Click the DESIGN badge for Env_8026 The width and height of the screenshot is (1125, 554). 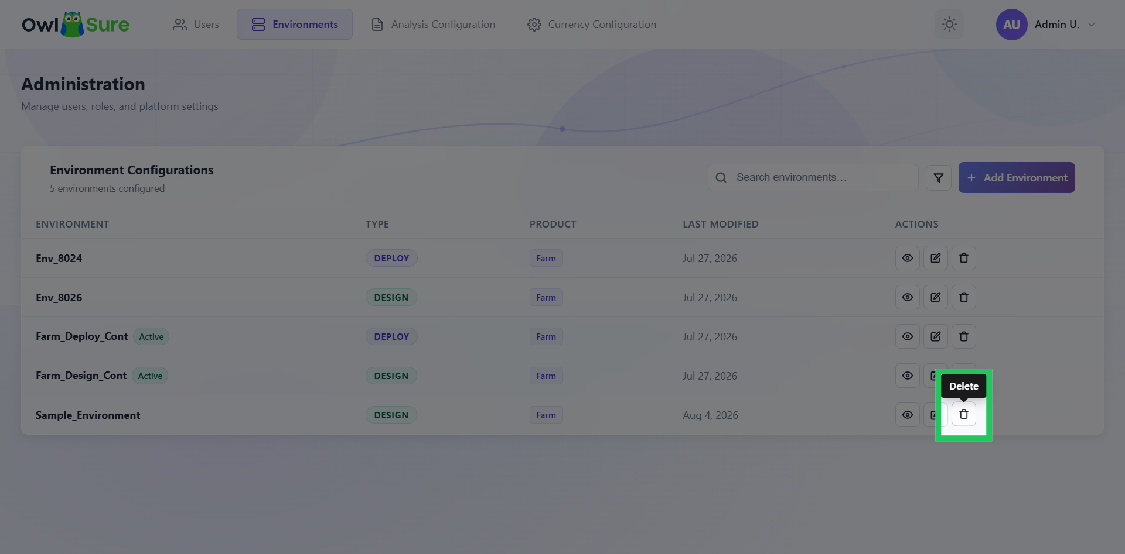[391, 297]
